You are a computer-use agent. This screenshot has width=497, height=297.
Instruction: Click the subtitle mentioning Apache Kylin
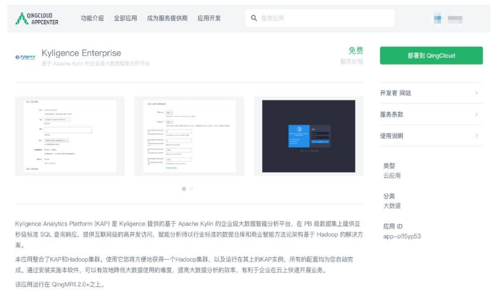pos(95,63)
